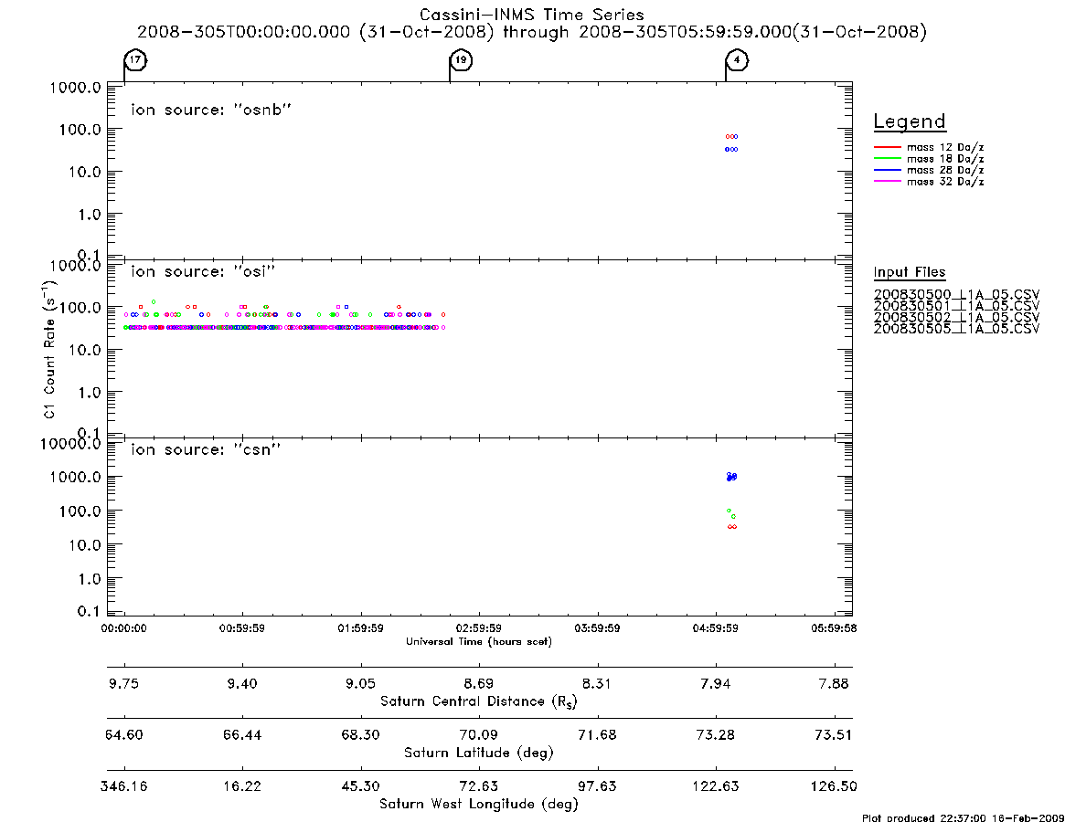Viewport: 1065px width, 822px height.
Task: Click the 64.60 latitude value
Action: [123, 734]
